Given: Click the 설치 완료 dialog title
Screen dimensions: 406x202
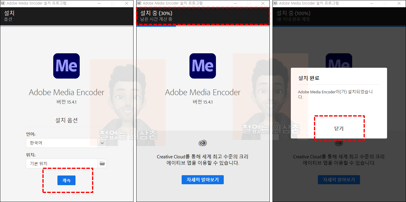Looking at the screenshot, I should tap(309, 78).
